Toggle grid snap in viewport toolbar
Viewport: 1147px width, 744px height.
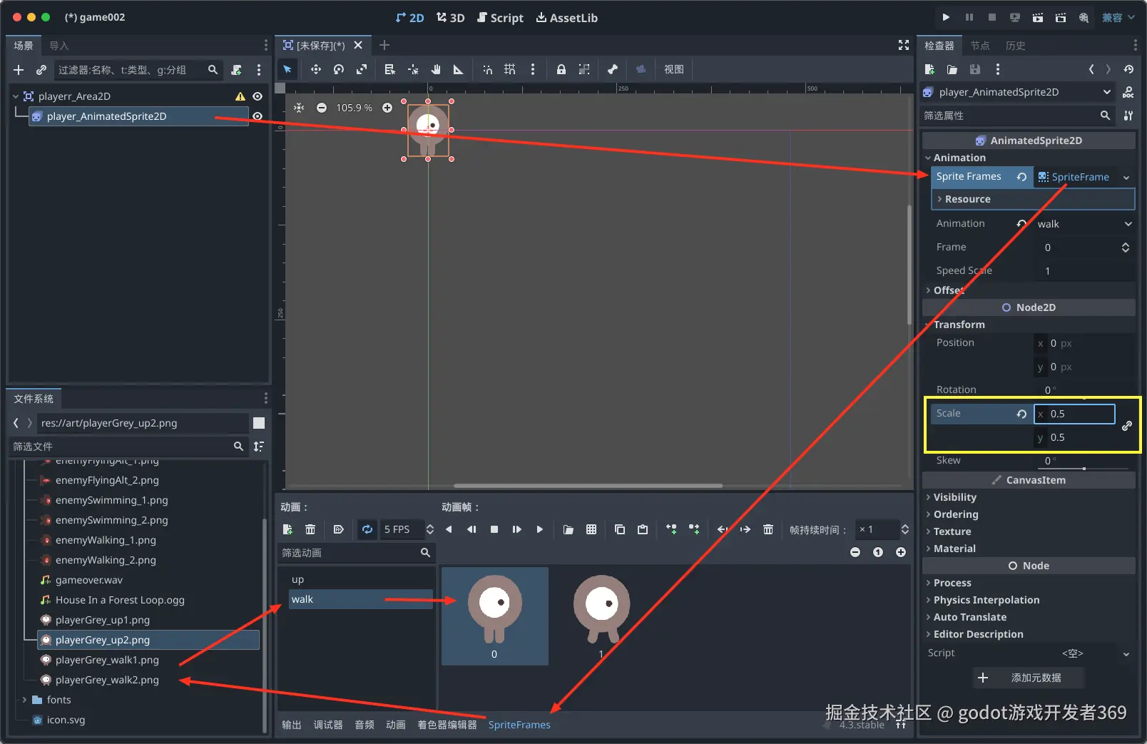click(510, 69)
